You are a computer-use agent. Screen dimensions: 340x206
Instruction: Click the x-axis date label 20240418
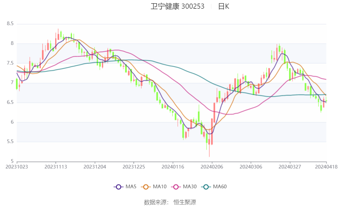pyautogui.click(x=326, y=167)
